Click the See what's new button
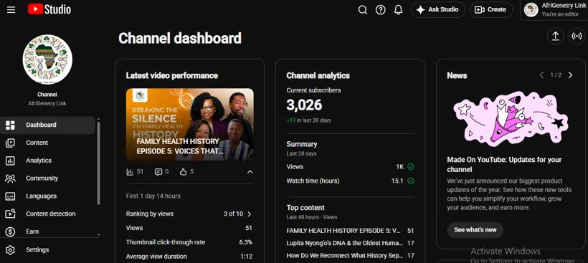This screenshot has width=588, height=263. coord(475,230)
